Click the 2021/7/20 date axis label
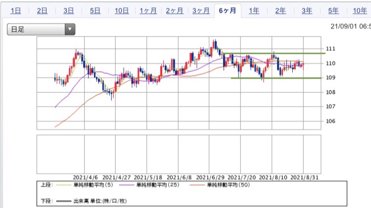Screen dimensions: 371x208 tap(241, 177)
